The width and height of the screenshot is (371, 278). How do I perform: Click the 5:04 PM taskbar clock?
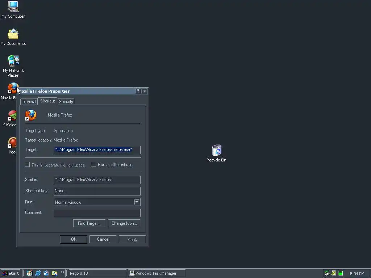pyautogui.click(x=357, y=274)
